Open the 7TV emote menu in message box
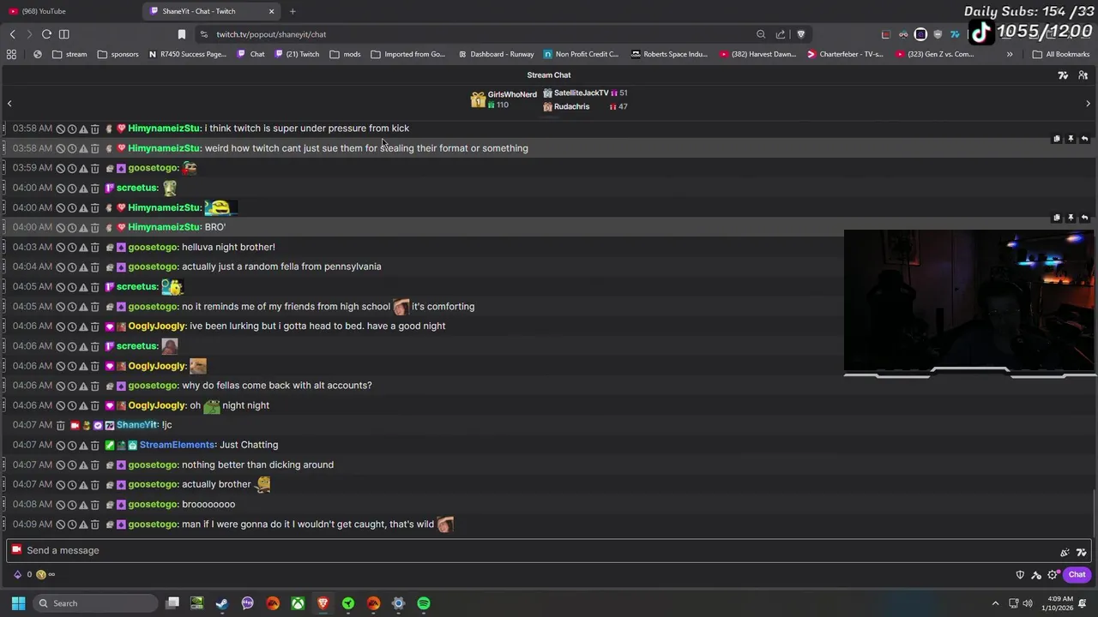 (x=1082, y=553)
